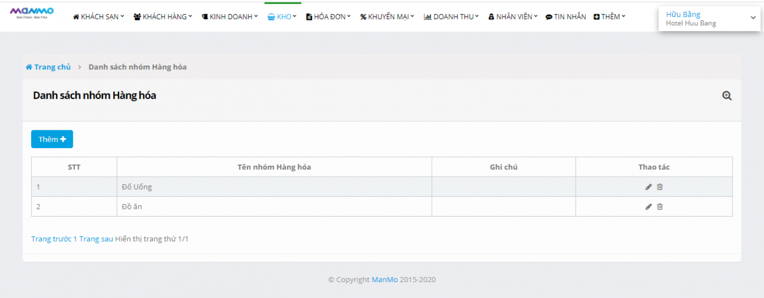Open the DOANH THU menu
The width and height of the screenshot is (764, 298).
point(452,17)
